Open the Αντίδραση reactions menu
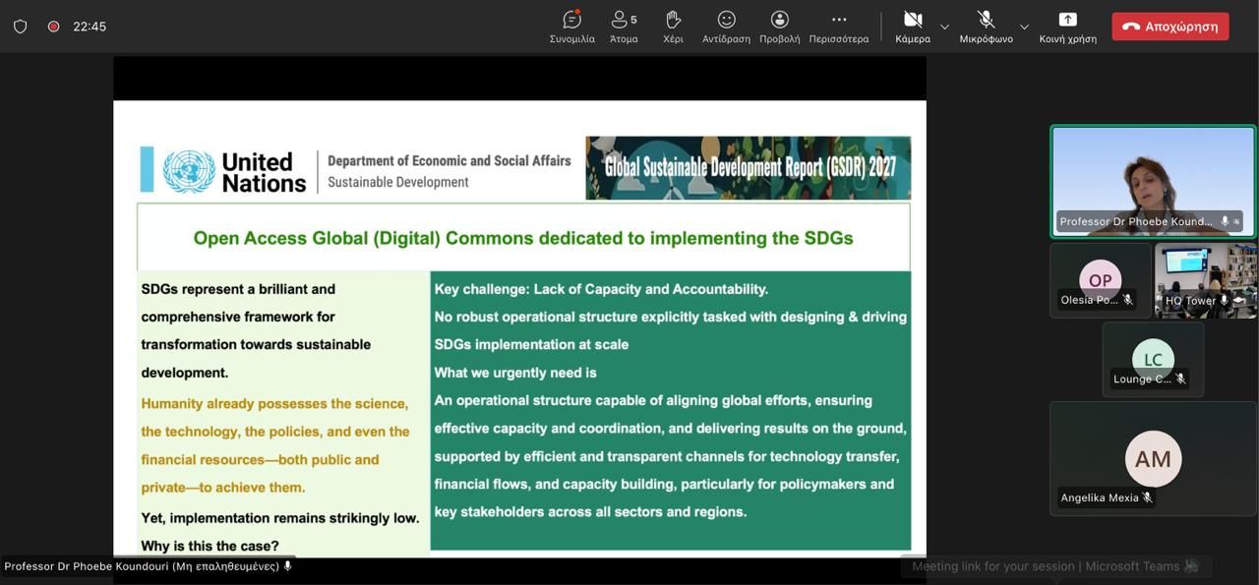 click(x=726, y=26)
